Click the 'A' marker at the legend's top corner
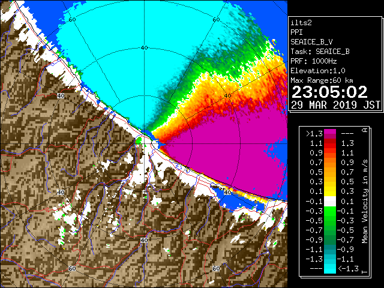The height and width of the screenshot is (288, 384). click(x=365, y=130)
